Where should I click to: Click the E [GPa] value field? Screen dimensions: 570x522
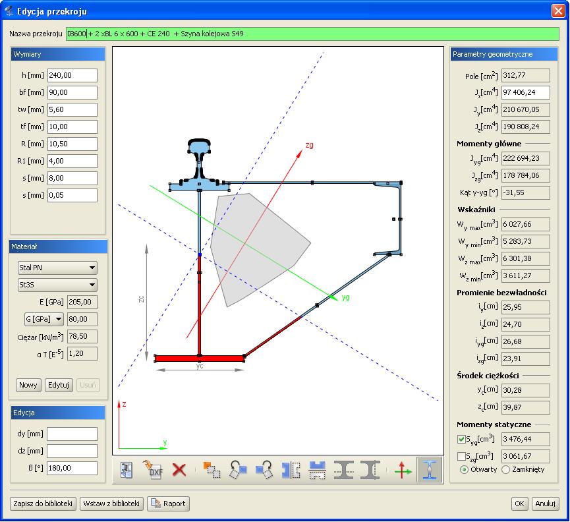pos(82,302)
